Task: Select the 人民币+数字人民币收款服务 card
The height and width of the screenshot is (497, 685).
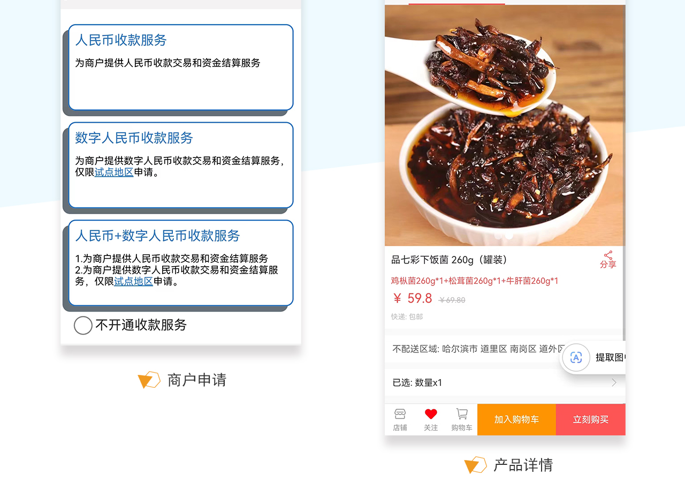Action: 181,263
